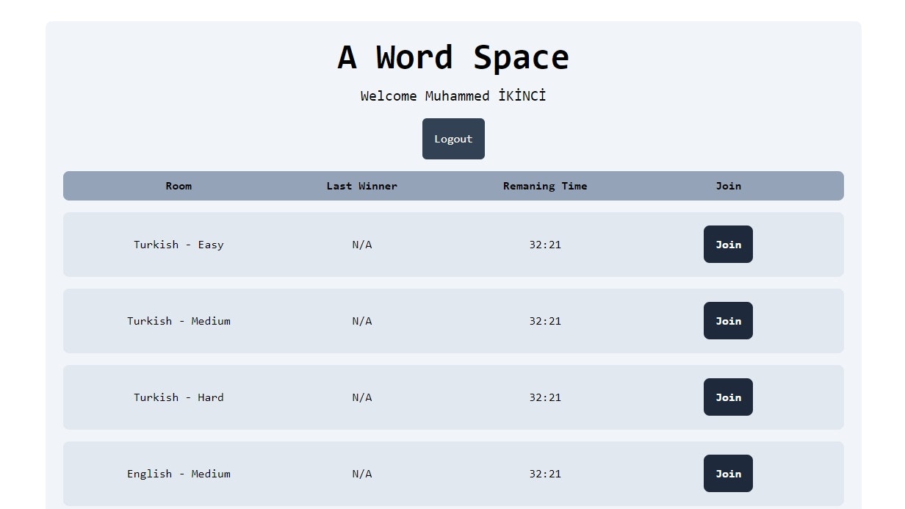Click the 32:21 timer for Turkish - Hard
The image size is (905, 509).
(545, 397)
